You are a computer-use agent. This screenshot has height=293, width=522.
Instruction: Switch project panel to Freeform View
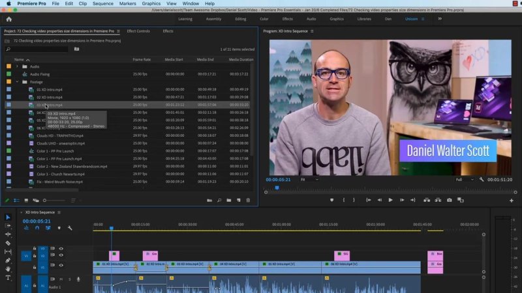pyautogui.click(x=36, y=201)
